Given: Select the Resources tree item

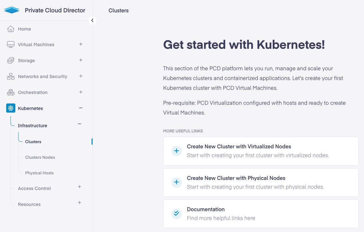Looking at the screenshot, I should (29, 204).
